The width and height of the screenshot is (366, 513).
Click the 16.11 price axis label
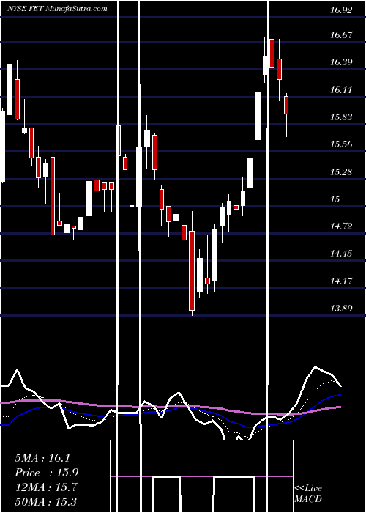[x=341, y=90]
